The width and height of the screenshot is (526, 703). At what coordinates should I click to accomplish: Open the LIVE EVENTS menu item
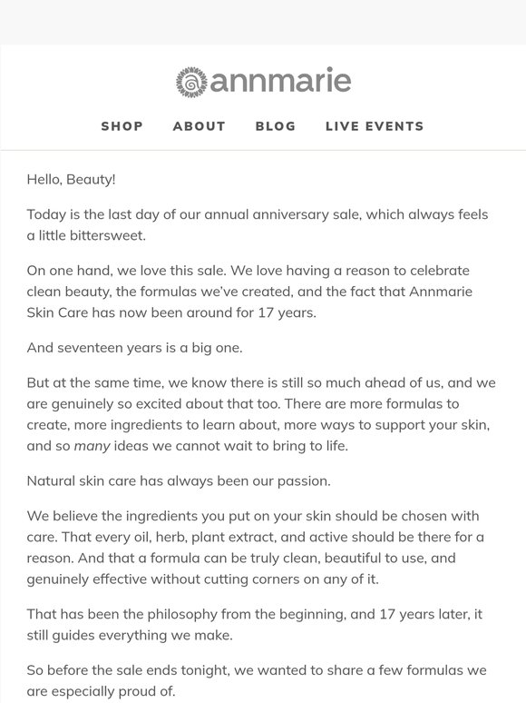point(375,126)
